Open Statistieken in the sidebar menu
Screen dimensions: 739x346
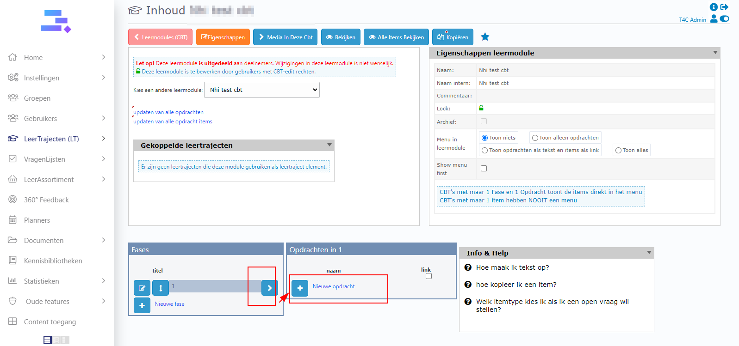click(42, 281)
